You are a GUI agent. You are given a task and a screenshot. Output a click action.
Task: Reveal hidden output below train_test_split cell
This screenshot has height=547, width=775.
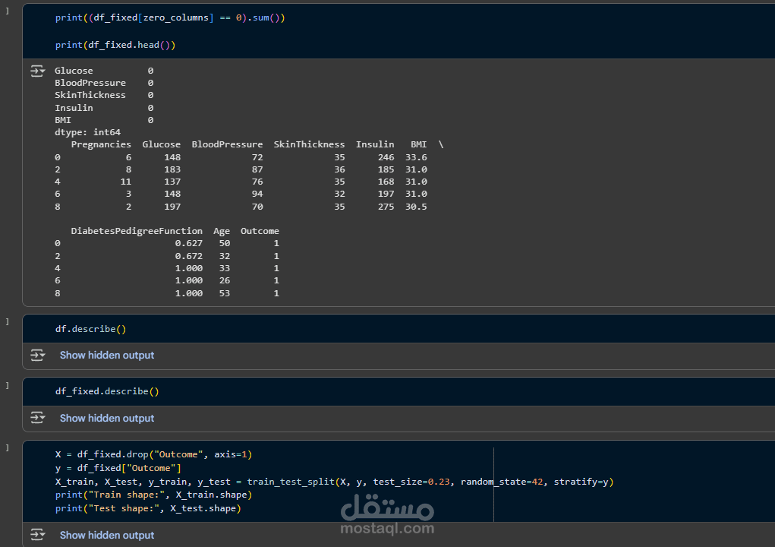pos(106,536)
